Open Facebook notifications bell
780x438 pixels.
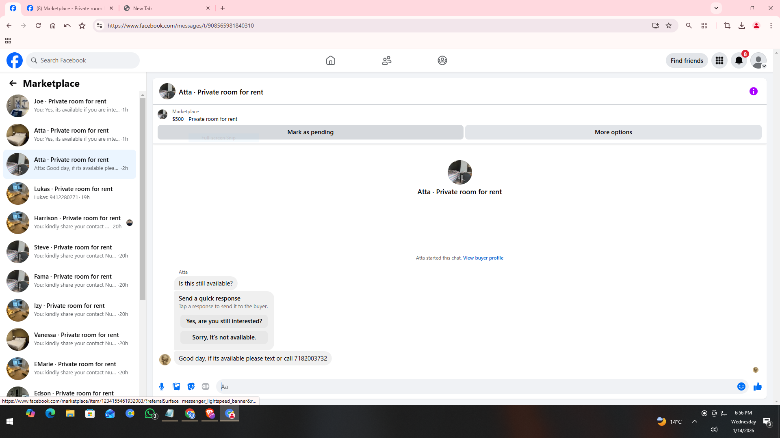[x=739, y=60]
